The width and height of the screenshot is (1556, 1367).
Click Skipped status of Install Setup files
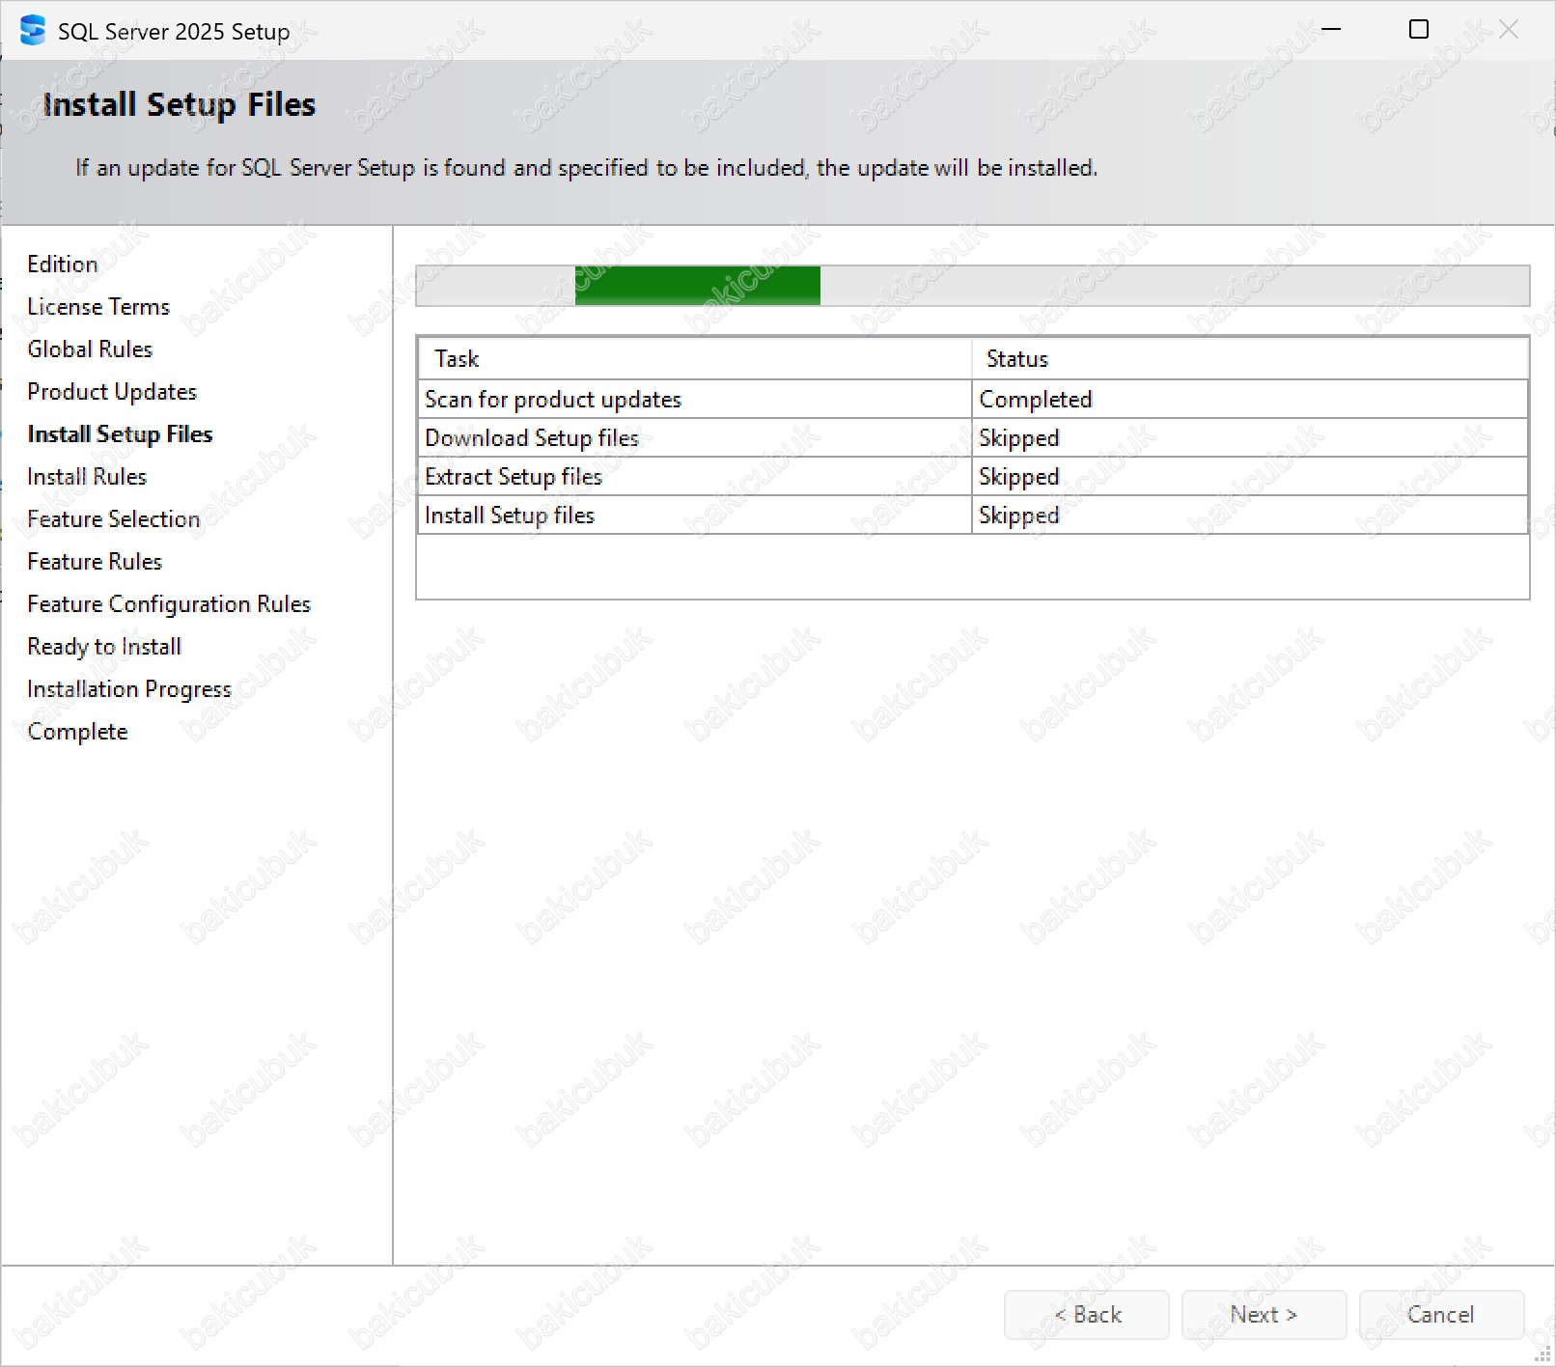(1019, 516)
